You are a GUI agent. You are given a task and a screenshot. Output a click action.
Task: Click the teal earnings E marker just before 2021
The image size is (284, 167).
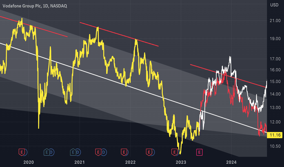point(73,152)
